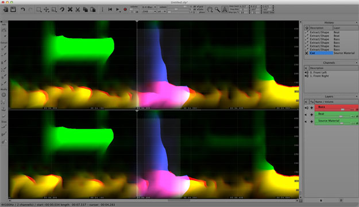The height and width of the screenshot is (207, 359).
Task: Toggle the Front Right channel speaker
Action: pyautogui.click(x=307, y=76)
